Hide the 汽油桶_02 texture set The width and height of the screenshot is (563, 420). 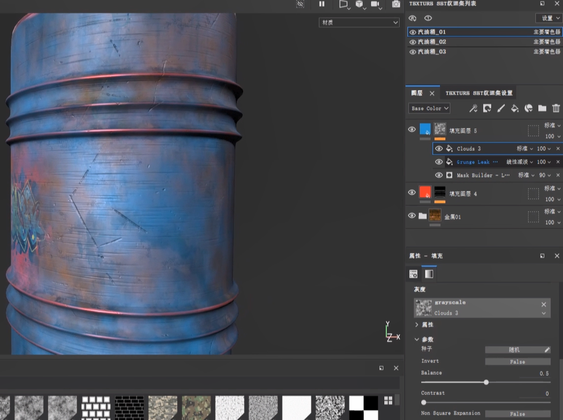(413, 42)
